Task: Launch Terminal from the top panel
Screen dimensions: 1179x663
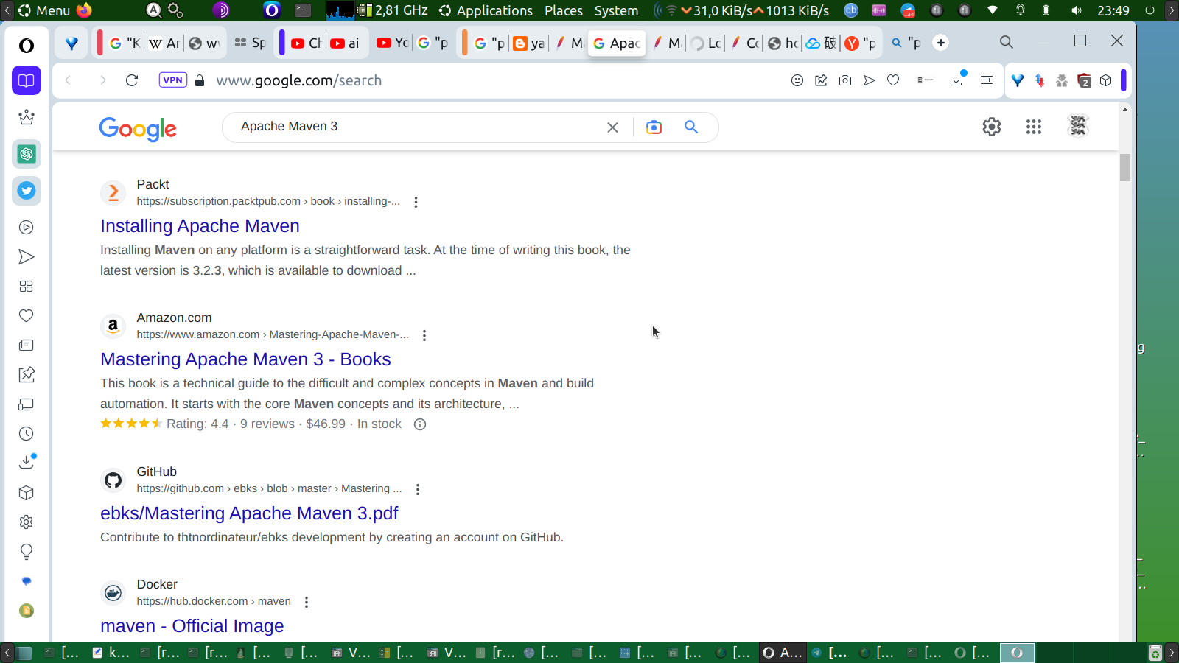Action: 303,10
